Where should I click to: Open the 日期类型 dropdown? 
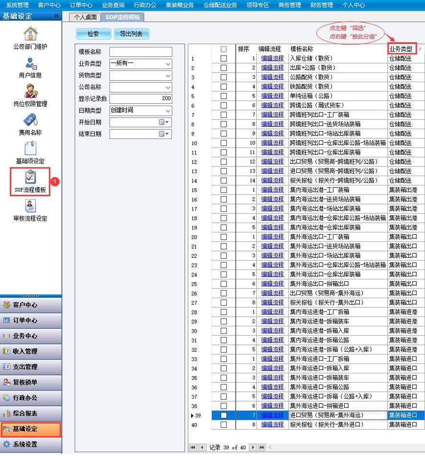(x=168, y=111)
